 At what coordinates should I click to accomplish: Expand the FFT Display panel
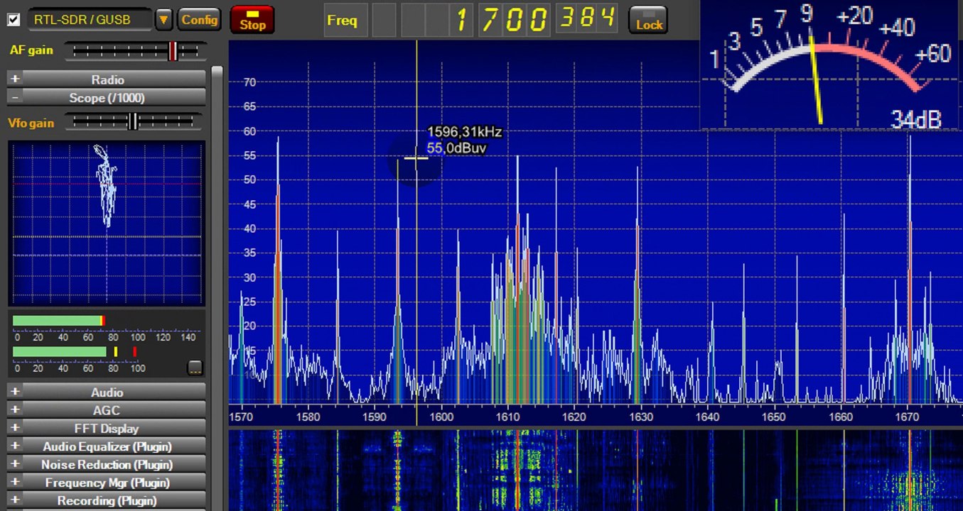(x=107, y=428)
